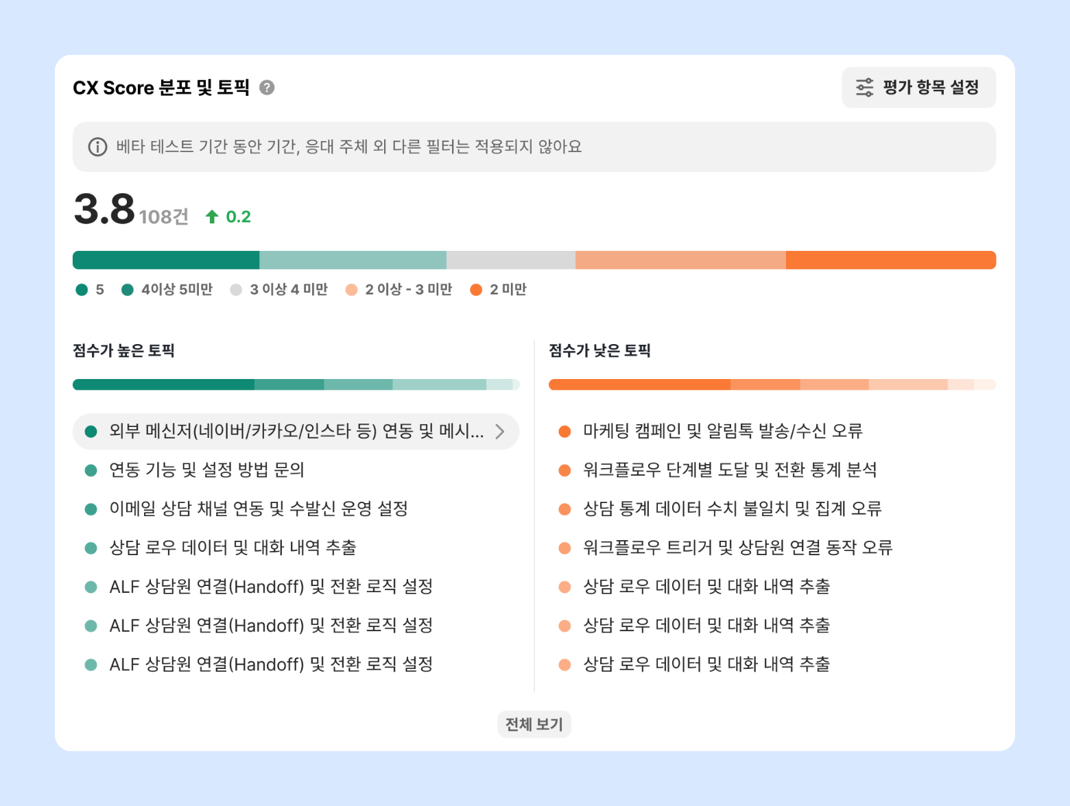
Task: Click the dark green score 5 legend dot
Action: 82,290
